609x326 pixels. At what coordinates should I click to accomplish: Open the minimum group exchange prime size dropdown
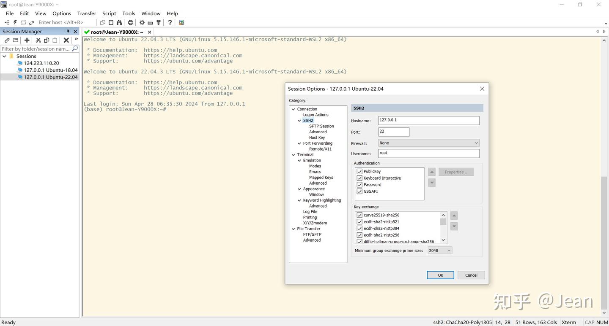click(x=440, y=251)
